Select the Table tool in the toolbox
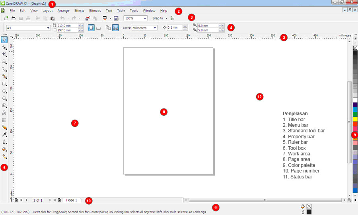This screenshot has width=358, height=215. tap(4, 120)
